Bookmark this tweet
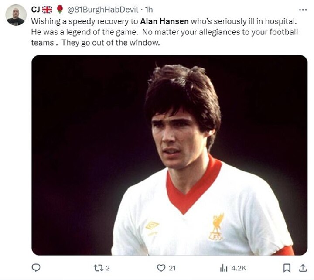The width and height of the screenshot is (314, 280). coord(287,268)
